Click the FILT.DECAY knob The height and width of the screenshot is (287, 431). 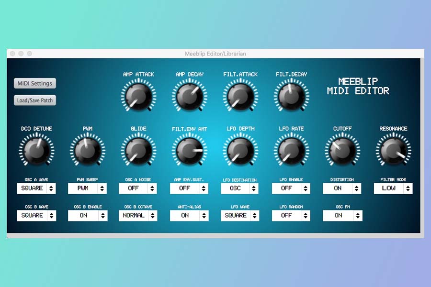(291, 96)
